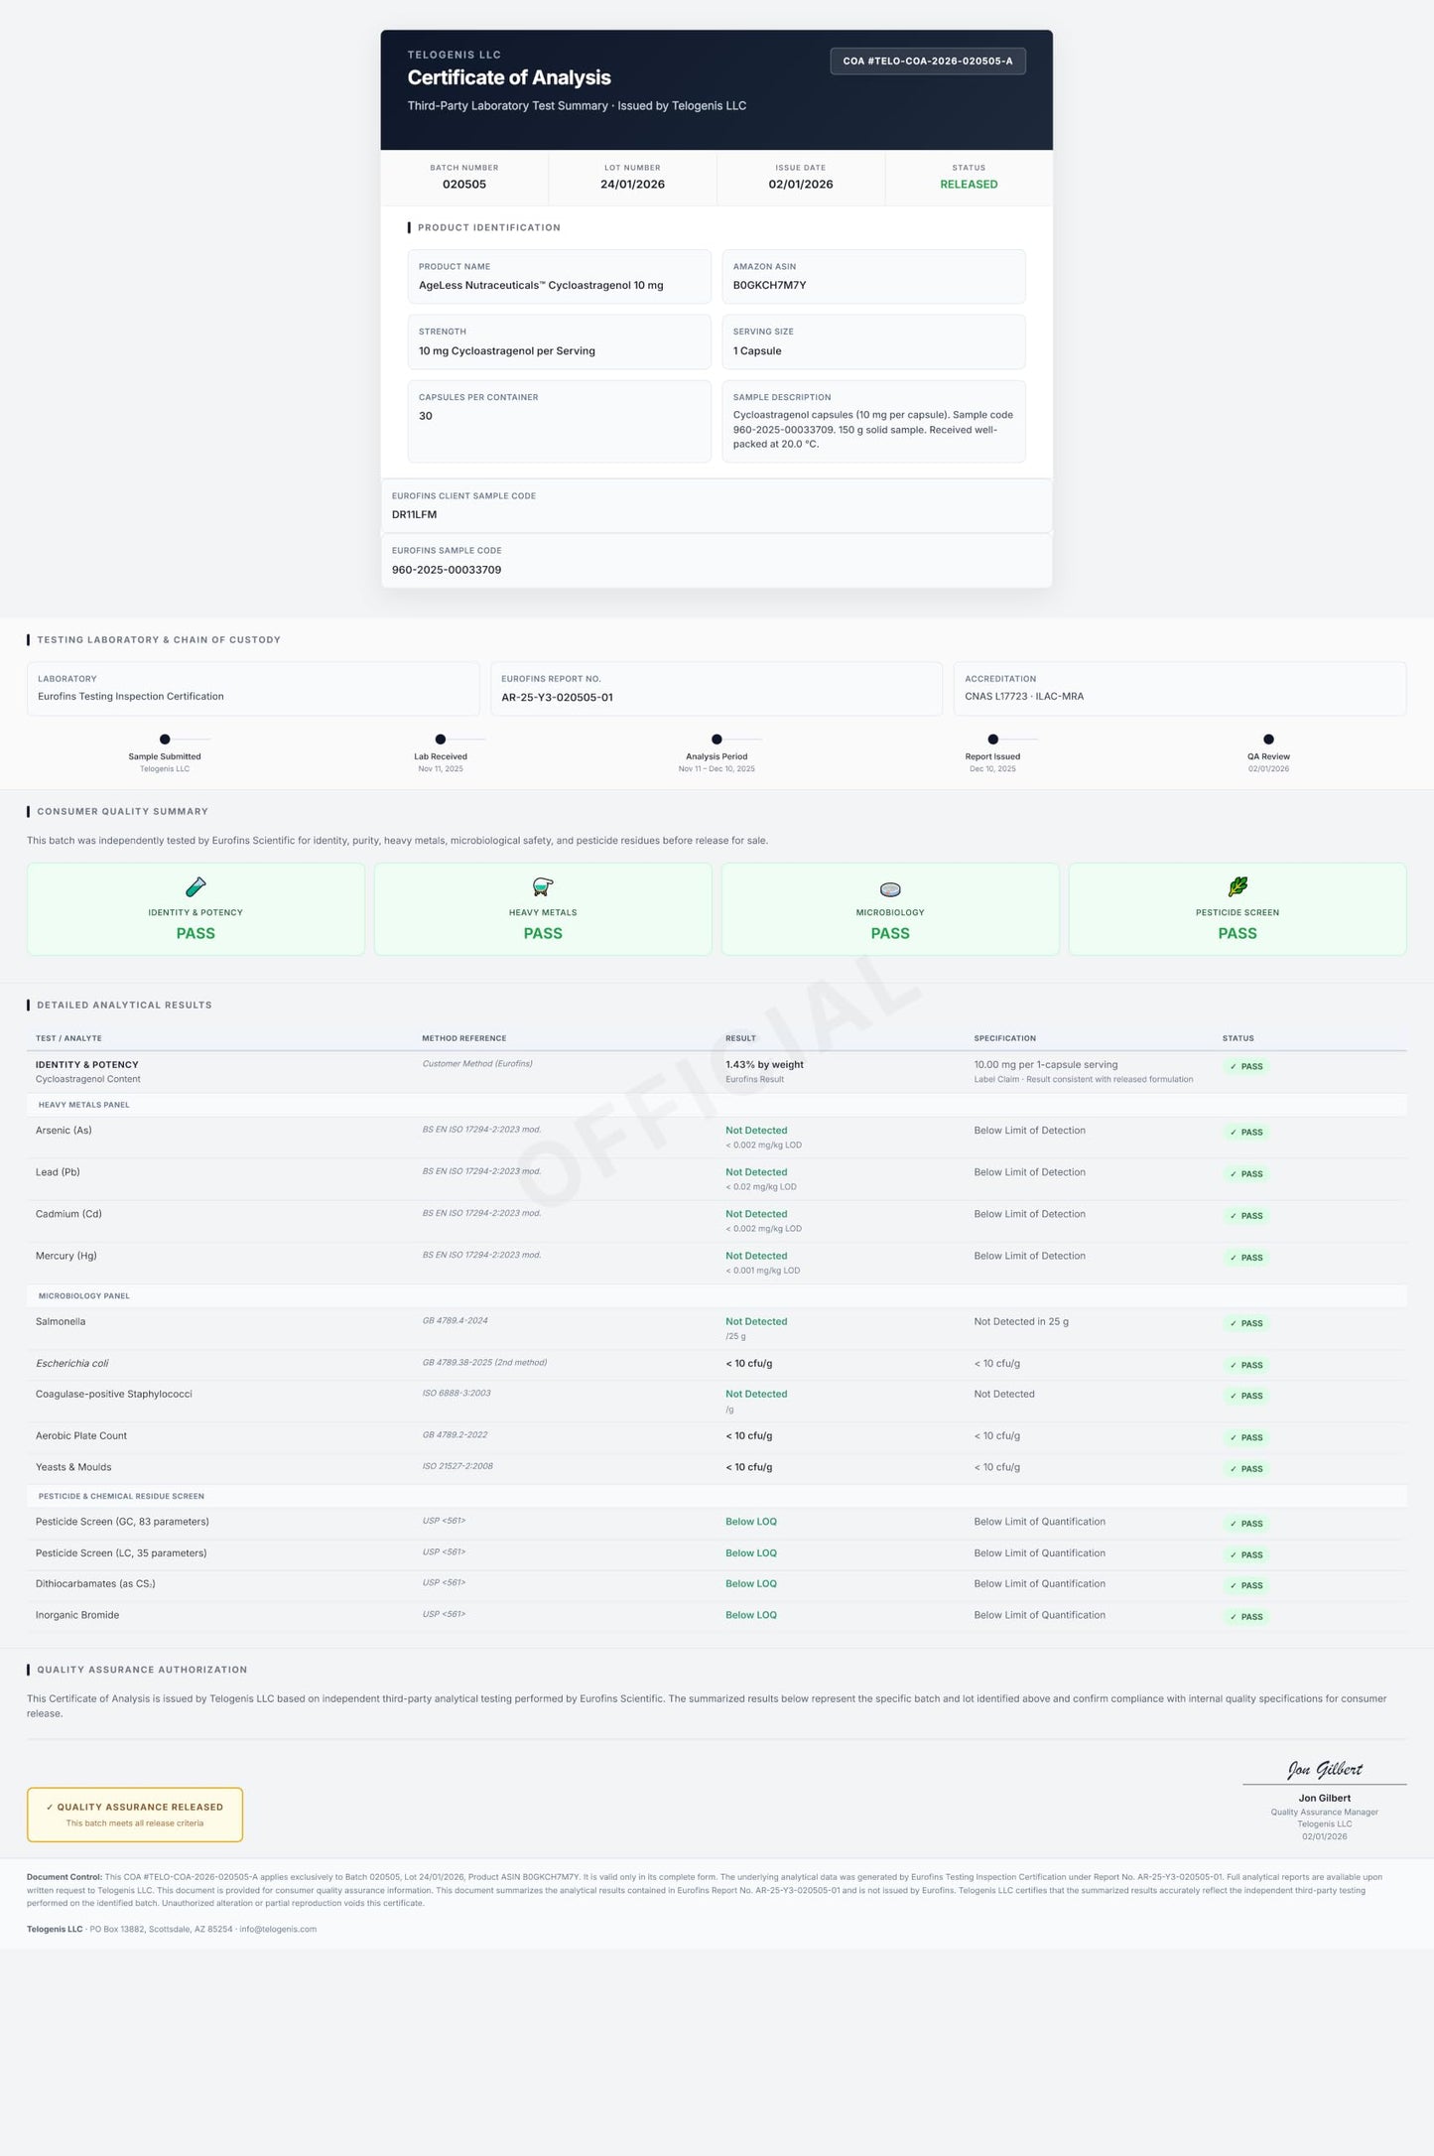Click the PASS text in Microbiology card
Viewport: 1434px width, 2156px height.
coord(890,934)
